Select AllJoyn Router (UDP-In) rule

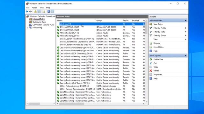point(101,36)
